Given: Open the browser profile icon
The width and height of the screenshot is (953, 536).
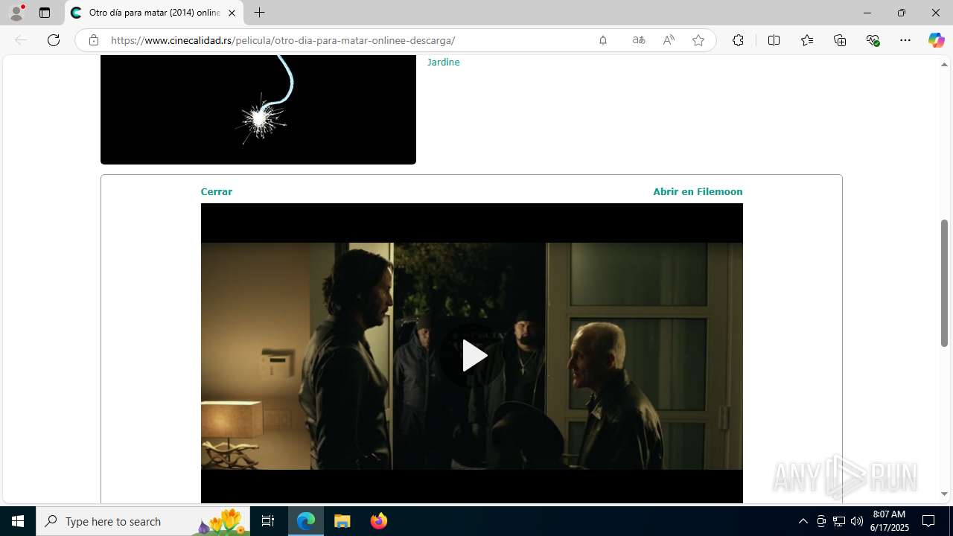Looking at the screenshot, I should (16, 13).
